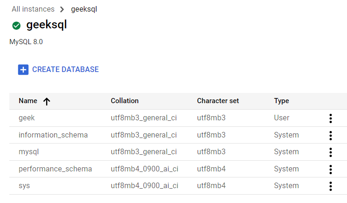This screenshot has height=203, width=347.
Task: Click the green status checkmark icon
Action: tap(17, 26)
